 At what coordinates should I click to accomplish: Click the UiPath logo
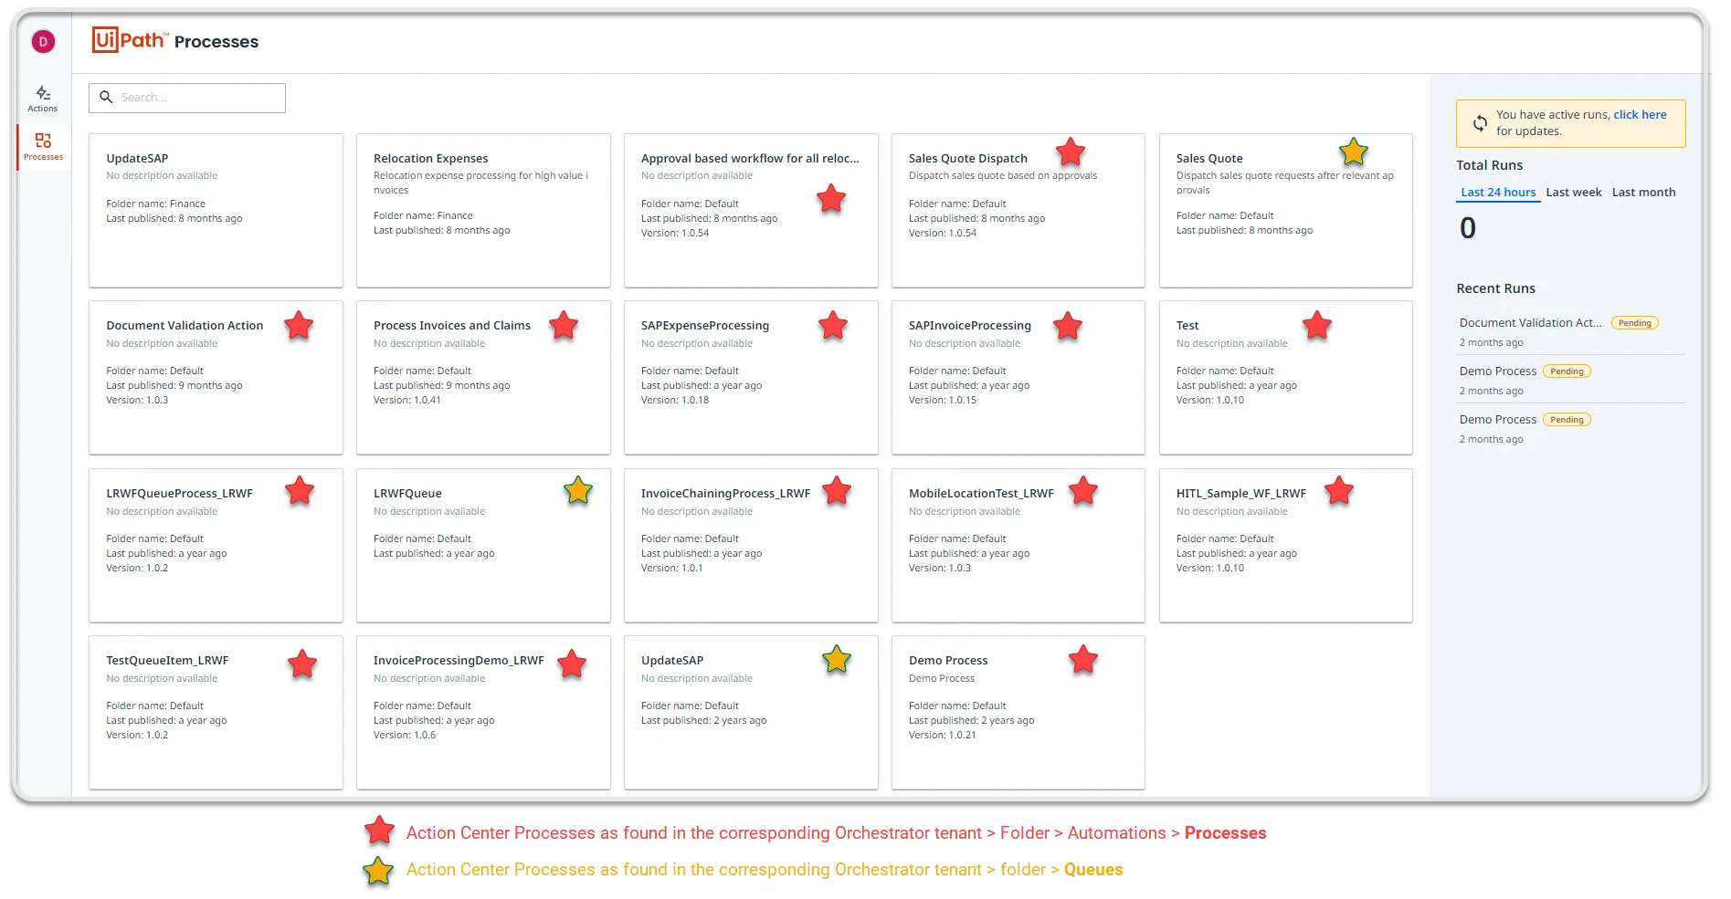129,40
